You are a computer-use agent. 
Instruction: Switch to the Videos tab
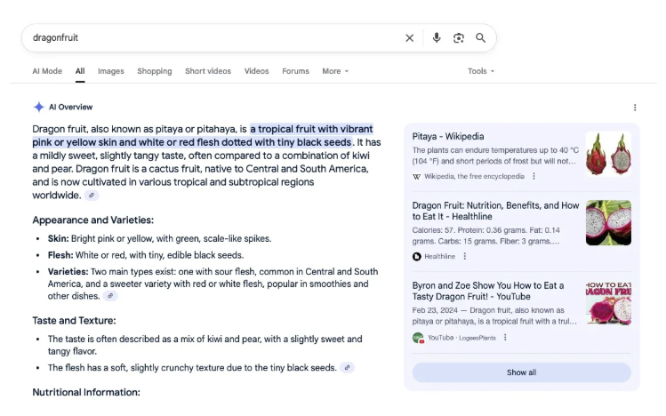(257, 71)
